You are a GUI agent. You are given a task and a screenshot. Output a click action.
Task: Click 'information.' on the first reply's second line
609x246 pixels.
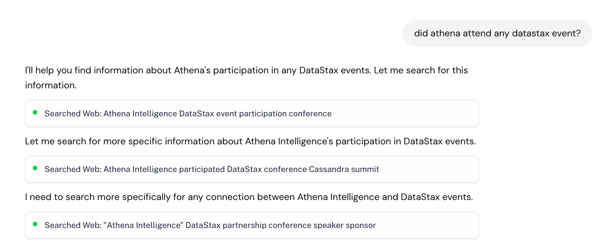tap(51, 85)
